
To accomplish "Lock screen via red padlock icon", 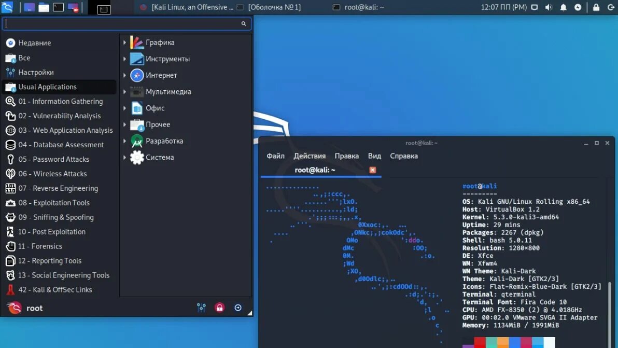I will pyautogui.click(x=219, y=308).
